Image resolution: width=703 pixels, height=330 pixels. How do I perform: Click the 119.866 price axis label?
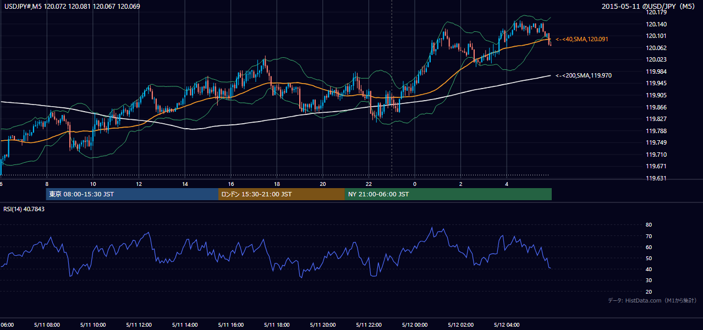tap(656, 107)
